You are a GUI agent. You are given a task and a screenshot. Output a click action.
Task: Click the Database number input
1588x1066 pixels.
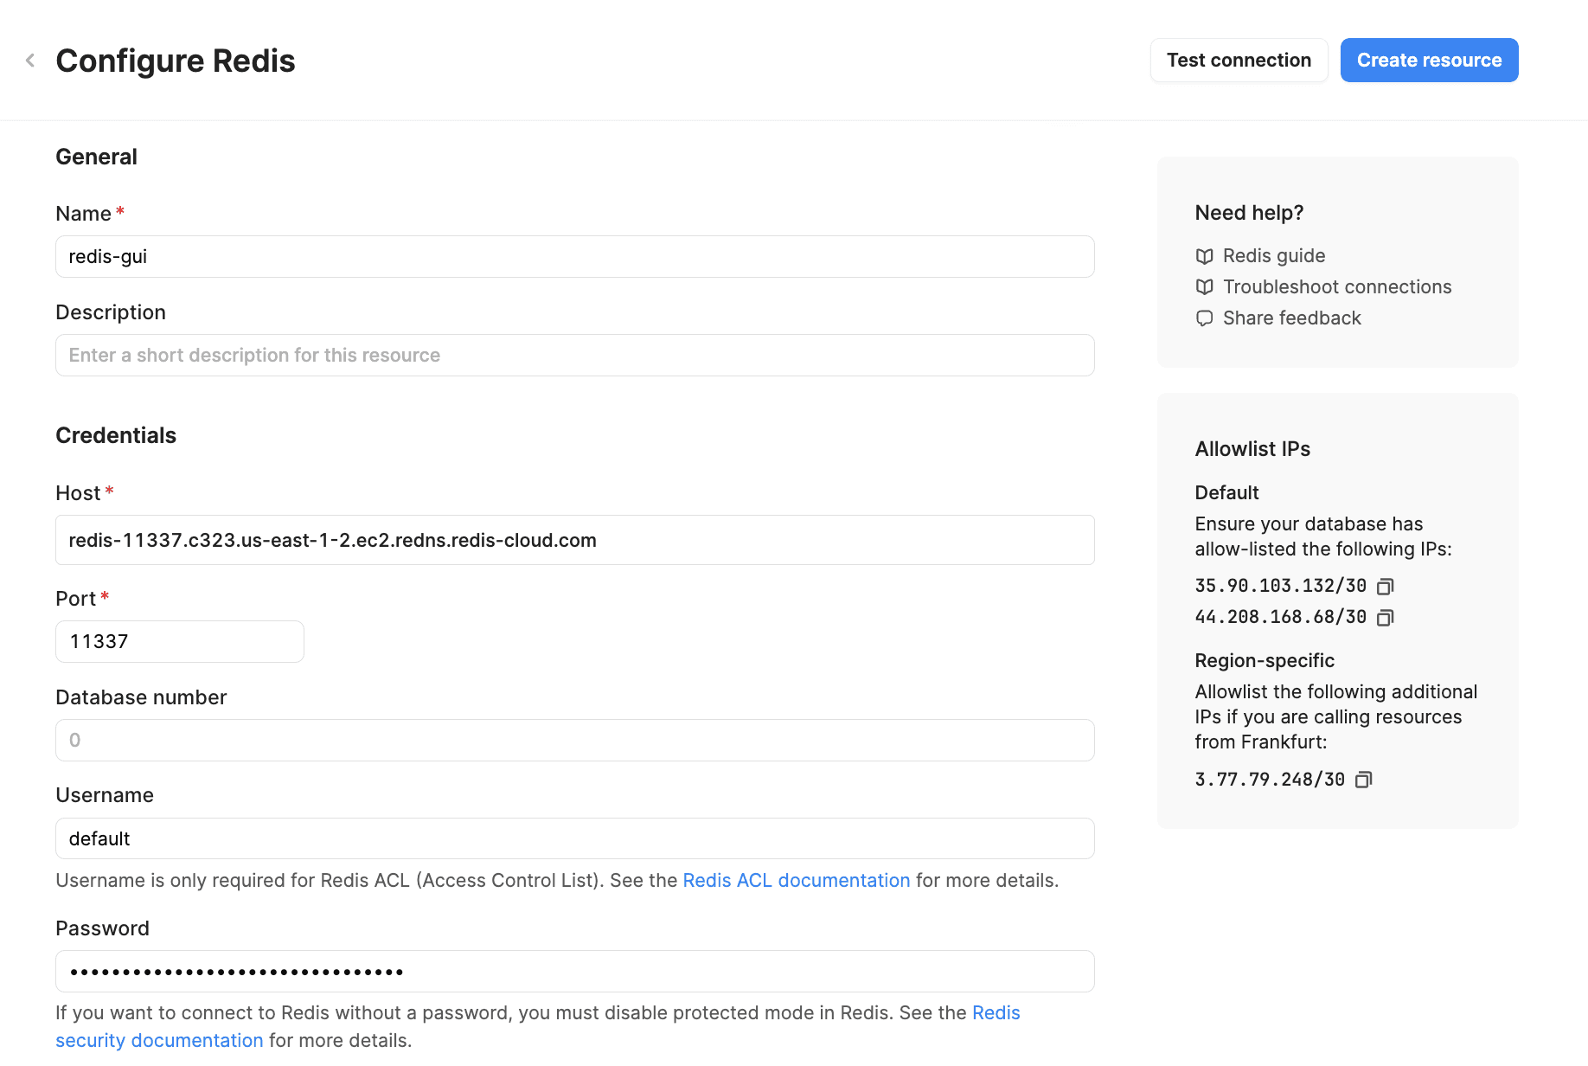[x=574, y=741]
